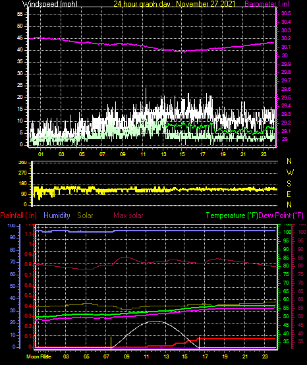This screenshot has width=307, height=365.
Task: Click the green Temperature (°F) legend label
Action: [232, 215]
